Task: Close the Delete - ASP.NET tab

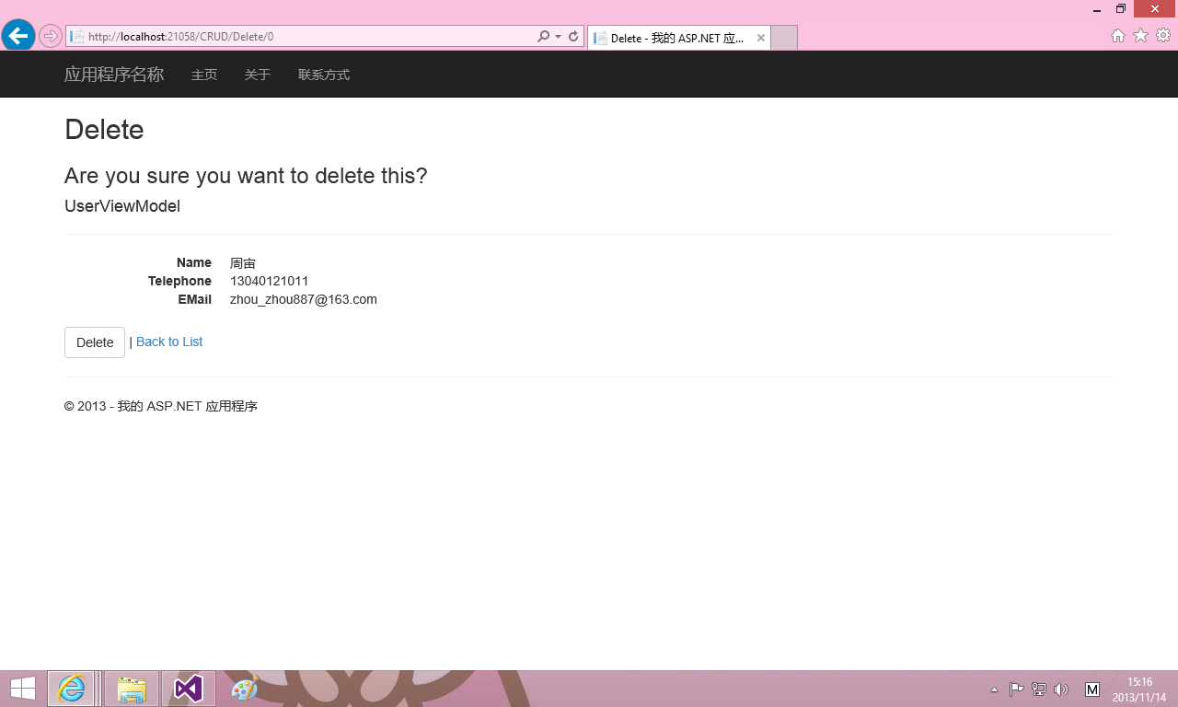Action: [761, 38]
